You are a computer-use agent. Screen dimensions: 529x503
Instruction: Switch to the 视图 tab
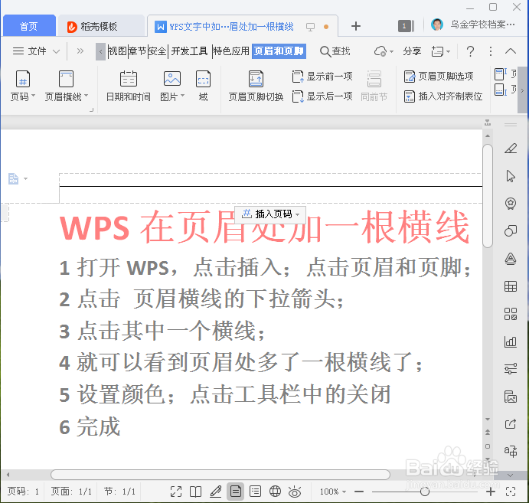pos(117,51)
